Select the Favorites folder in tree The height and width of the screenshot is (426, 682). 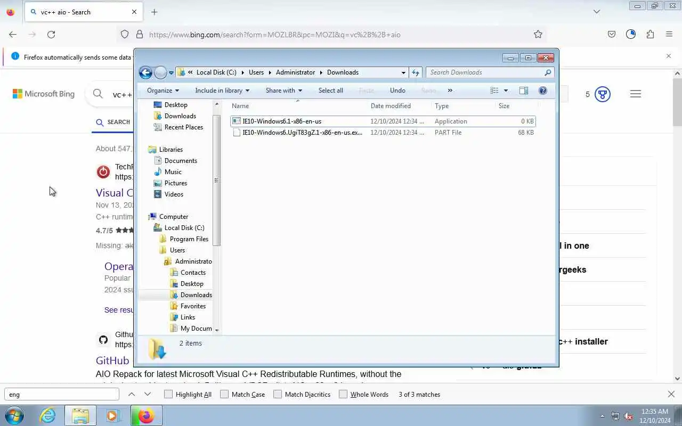pyautogui.click(x=193, y=306)
